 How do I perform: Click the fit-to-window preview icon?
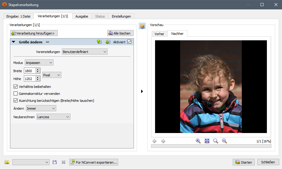point(207,141)
